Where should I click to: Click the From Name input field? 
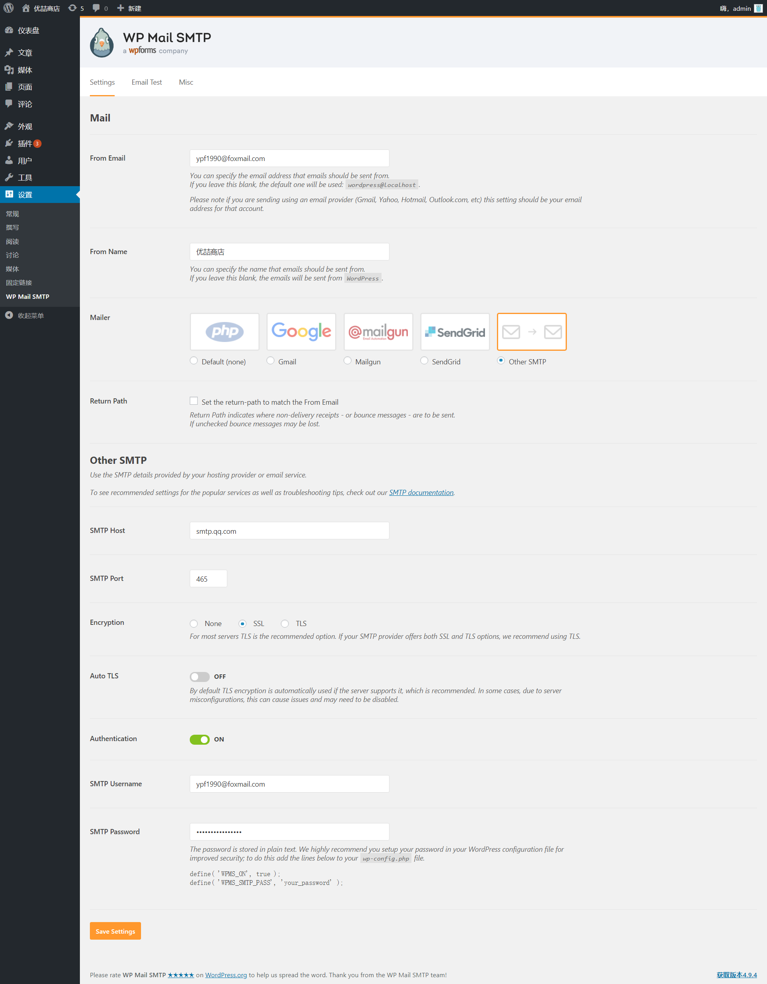point(290,252)
